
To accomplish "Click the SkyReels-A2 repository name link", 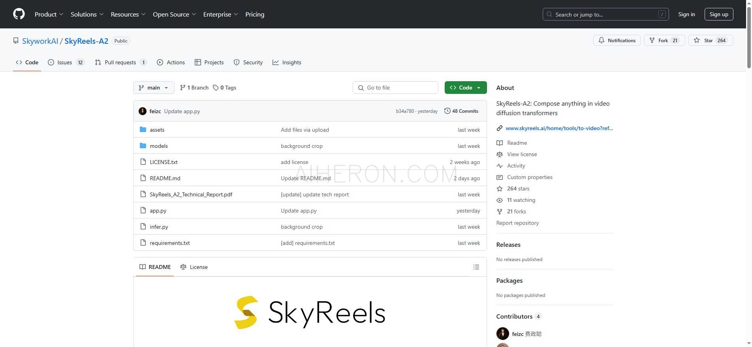I will point(86,41).
